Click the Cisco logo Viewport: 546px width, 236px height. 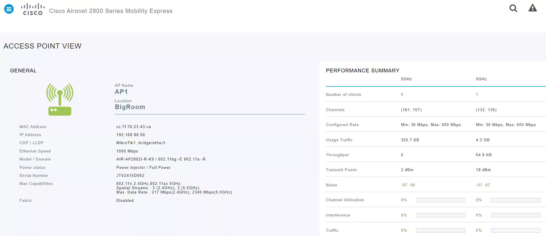tap(33, 9)
